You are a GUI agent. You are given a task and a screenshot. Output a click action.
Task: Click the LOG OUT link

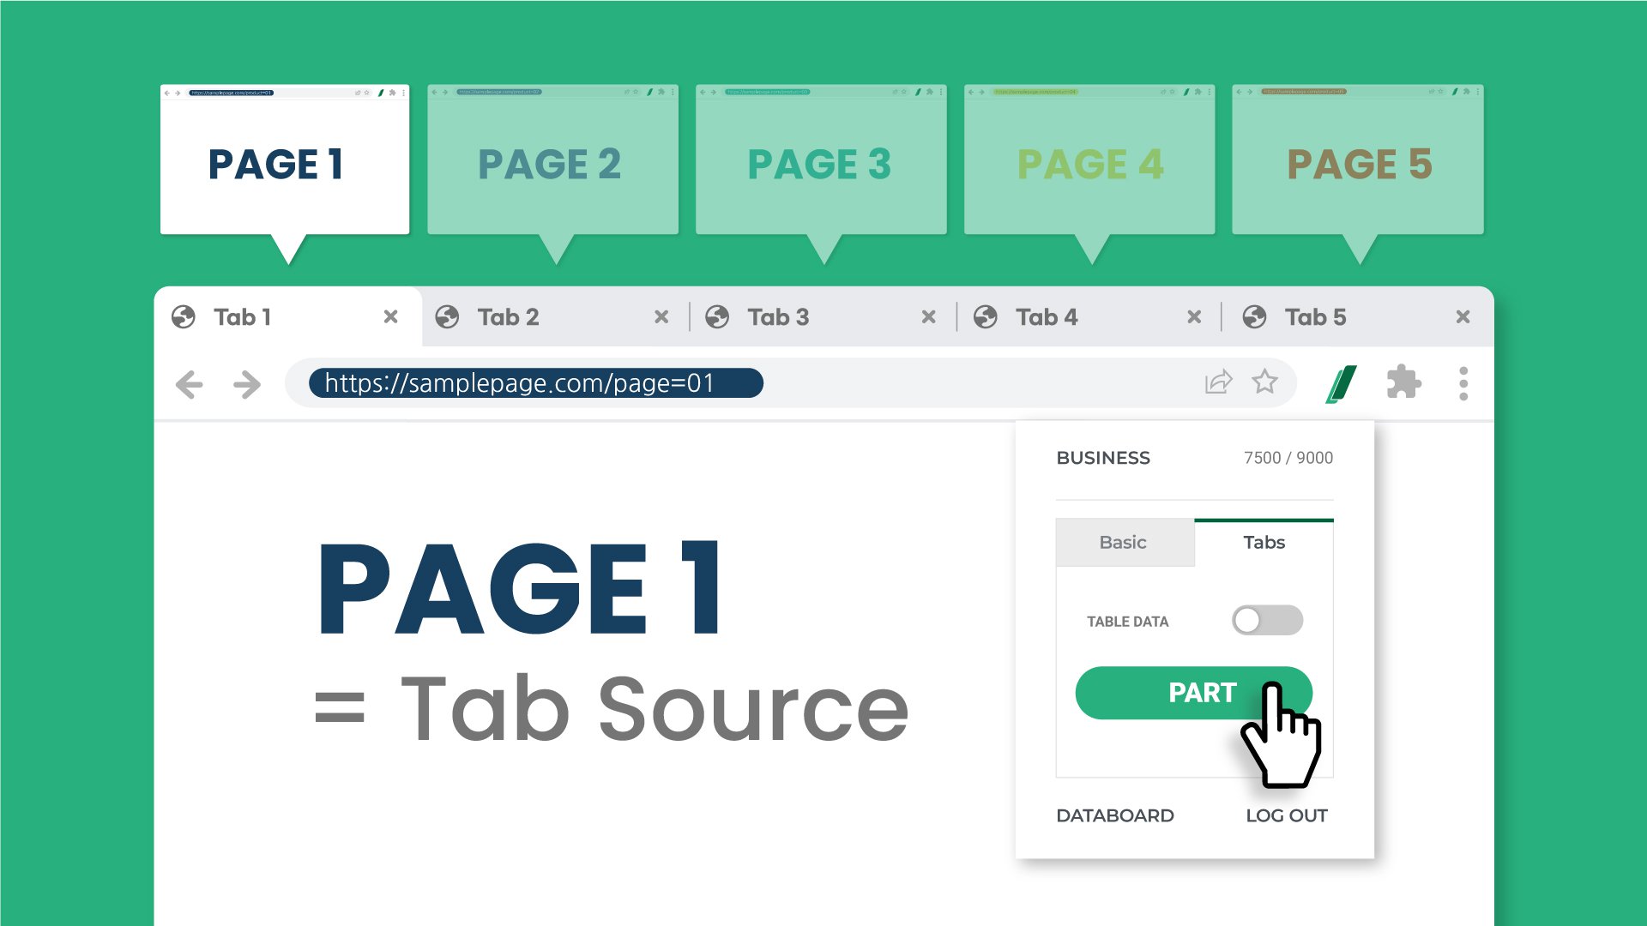click(x=1286, y=815)
